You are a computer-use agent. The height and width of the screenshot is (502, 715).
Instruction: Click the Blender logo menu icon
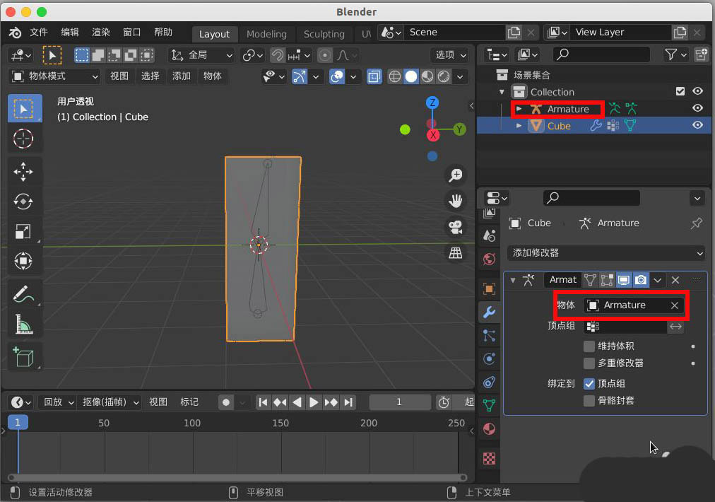pos(15,33)
